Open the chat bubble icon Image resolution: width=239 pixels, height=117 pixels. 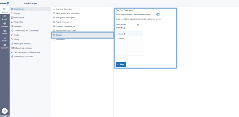pyautogui.click(x=5, y=111)
